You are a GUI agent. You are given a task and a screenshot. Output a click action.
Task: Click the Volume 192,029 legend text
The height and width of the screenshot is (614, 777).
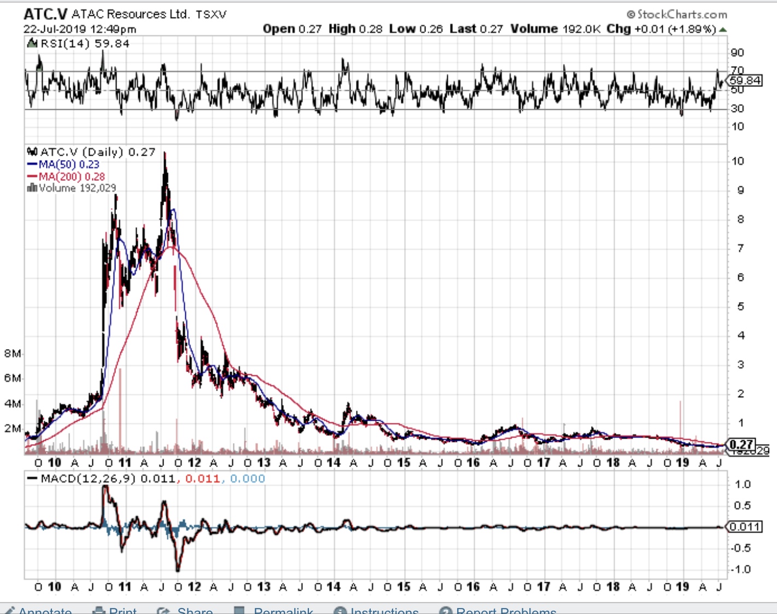[x=78, y=188]
